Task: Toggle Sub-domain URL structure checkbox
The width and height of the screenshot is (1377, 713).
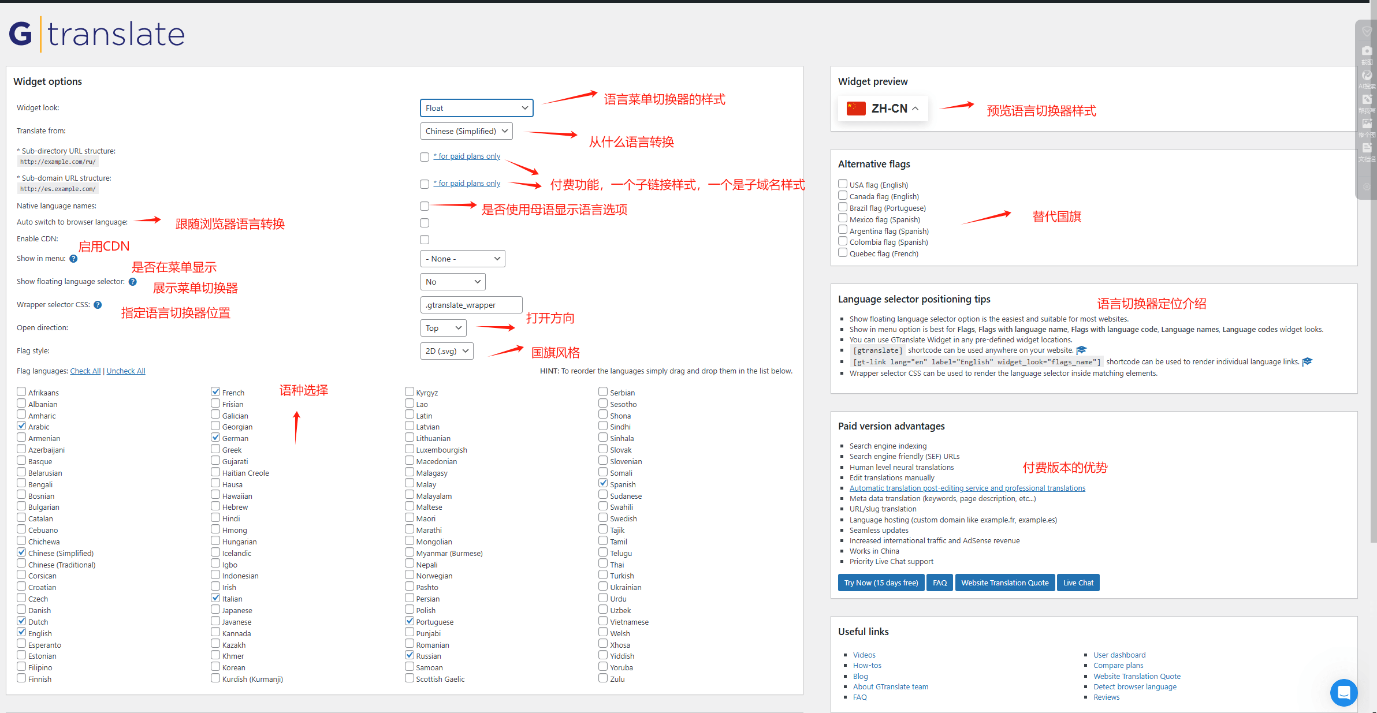Action: (425, 184)
